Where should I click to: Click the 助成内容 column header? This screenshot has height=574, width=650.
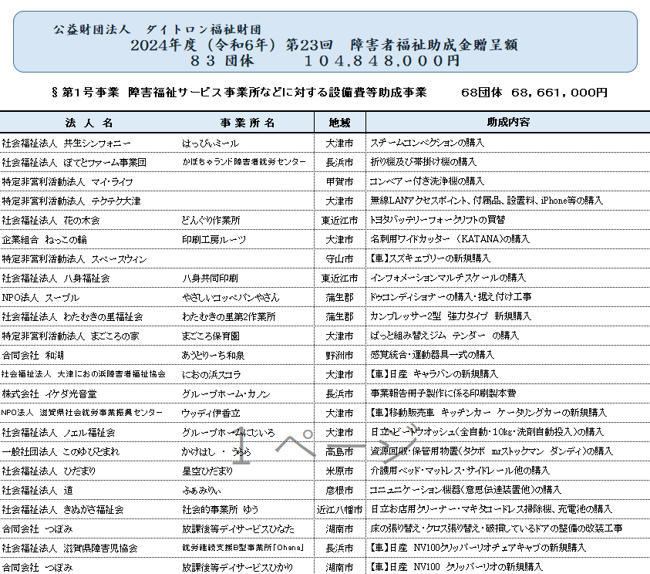[x=508, y=122]
